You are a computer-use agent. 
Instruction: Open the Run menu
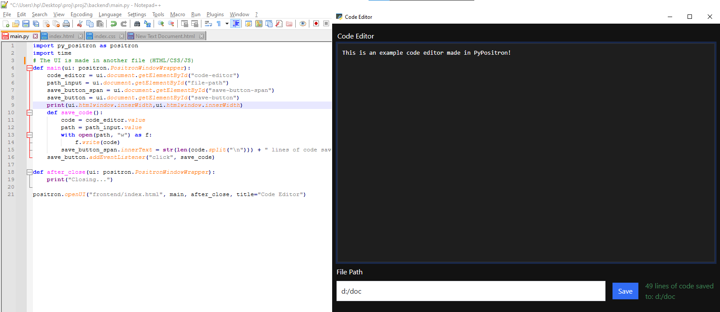(x=196, y=14)
